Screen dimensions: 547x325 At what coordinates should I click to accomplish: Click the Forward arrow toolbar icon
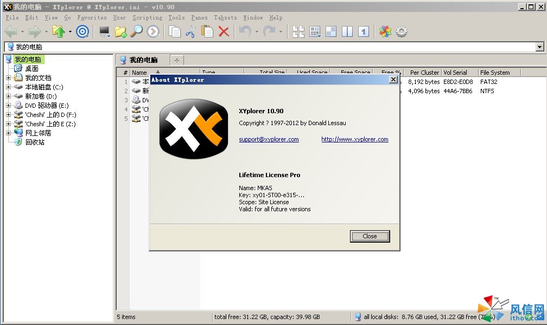click(35, 32)
